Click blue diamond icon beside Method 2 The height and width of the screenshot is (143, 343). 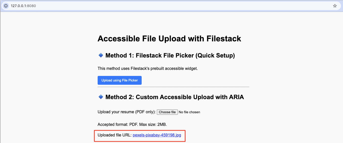tap(101, 97)
